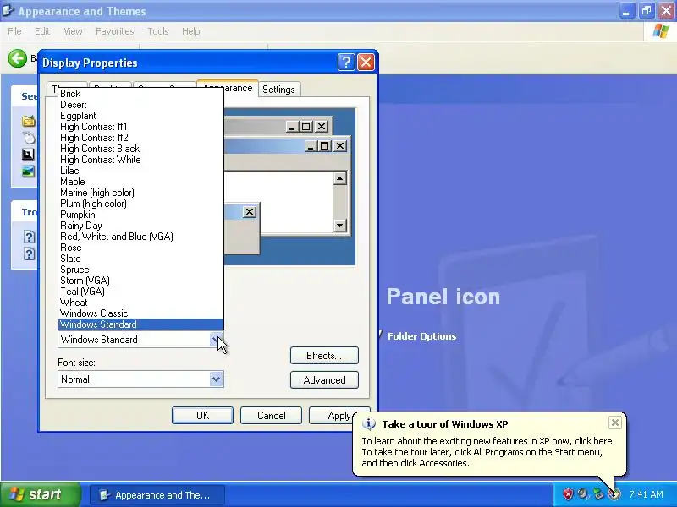Open the File menu
The image size is (677, 507).
pos(14,31)
